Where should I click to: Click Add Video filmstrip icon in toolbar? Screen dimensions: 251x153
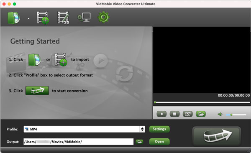(x=43, y=18)
